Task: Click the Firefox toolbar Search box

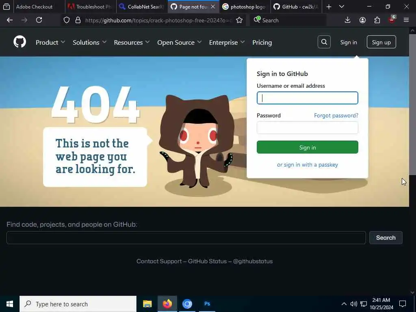Action: 288,20
